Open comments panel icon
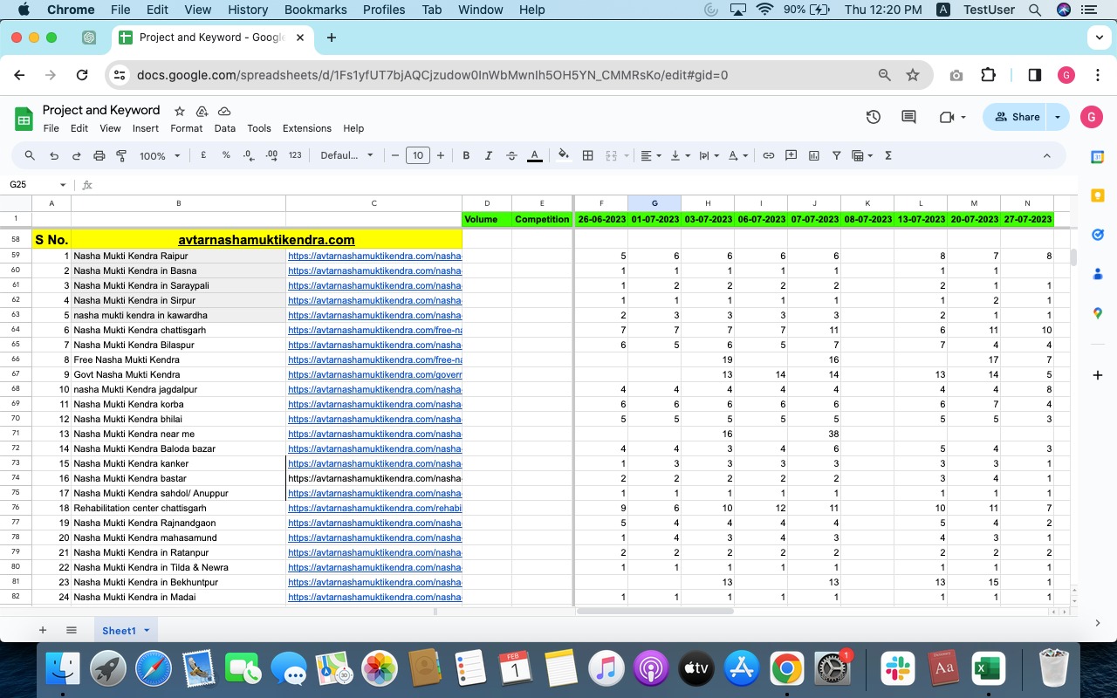This screenshot has width=1117, height=698. (x=908, y=117)
